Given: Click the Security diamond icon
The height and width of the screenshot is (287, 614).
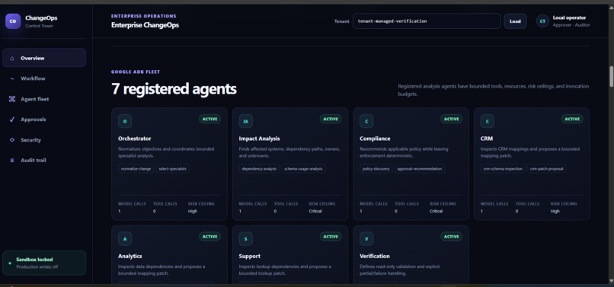Looking at the screenshot, I should [x=12, y=140].
